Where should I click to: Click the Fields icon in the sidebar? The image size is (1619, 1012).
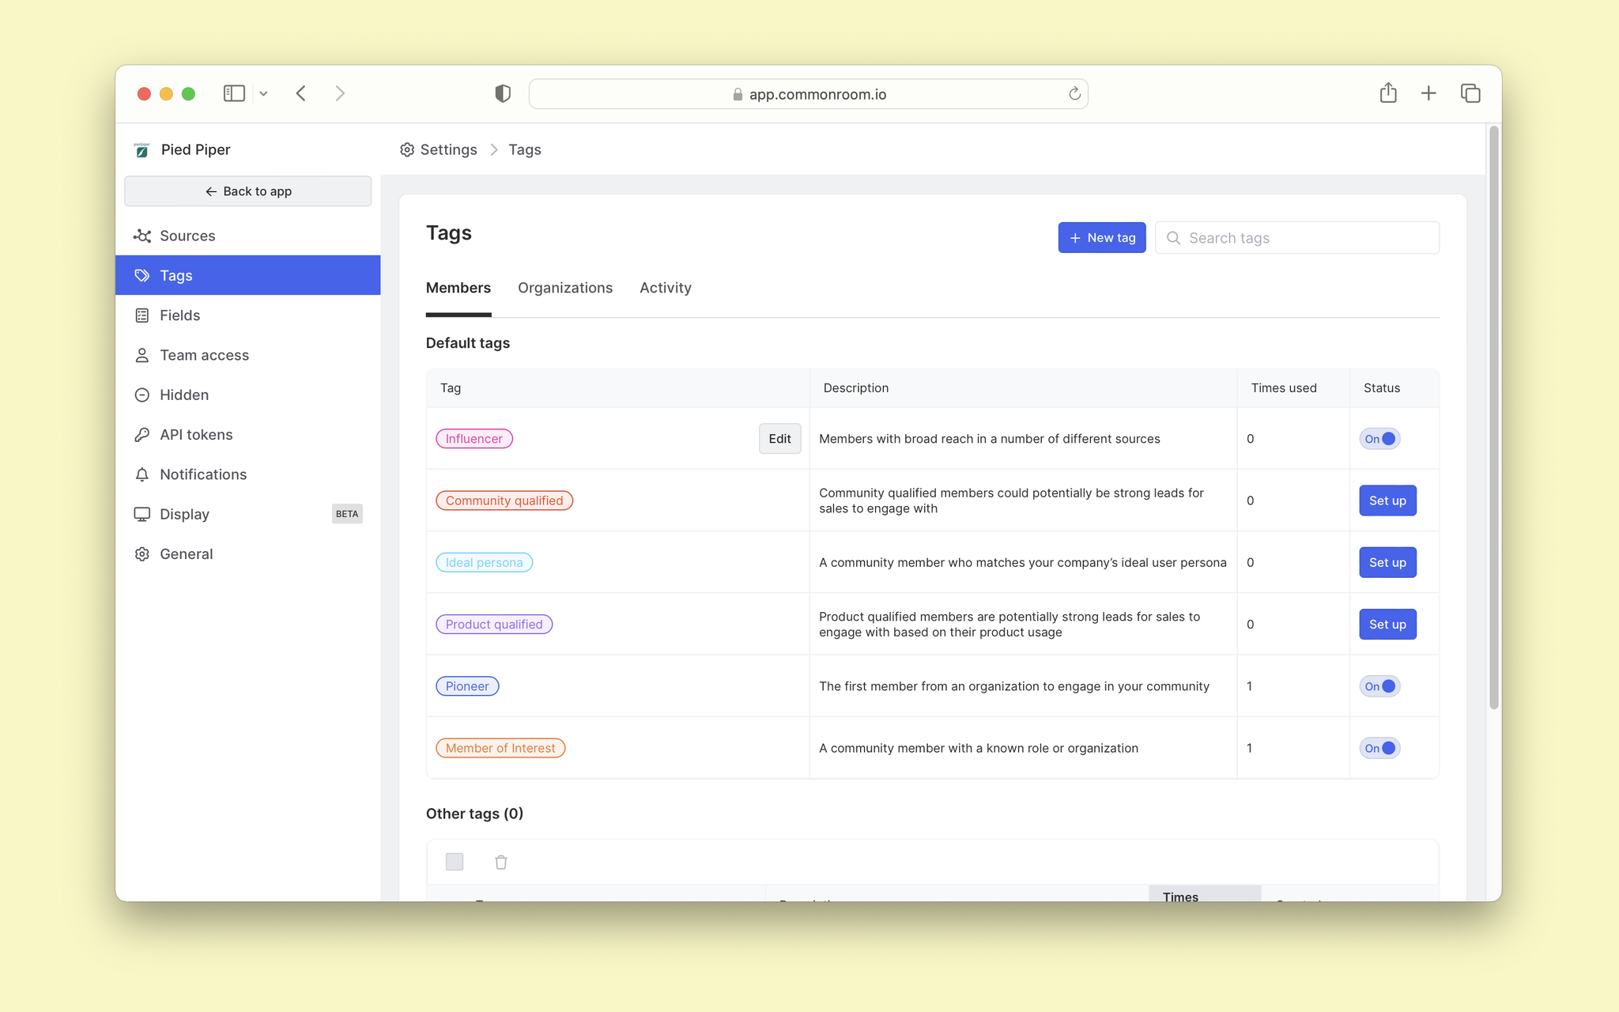(x=142, y=315)
